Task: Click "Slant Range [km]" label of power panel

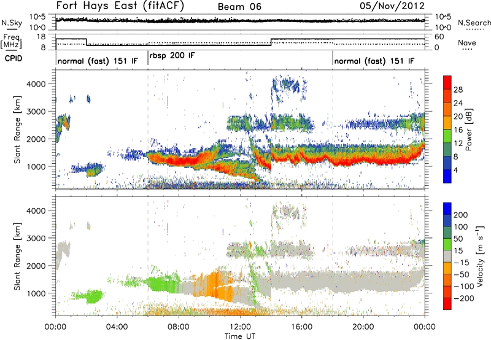Action: 17,129
